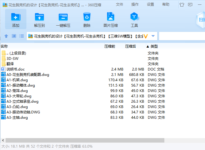Click the 文件夹 type cell of 3D-SW
Viewport: 205px width, 150px height.
point(153,58)
